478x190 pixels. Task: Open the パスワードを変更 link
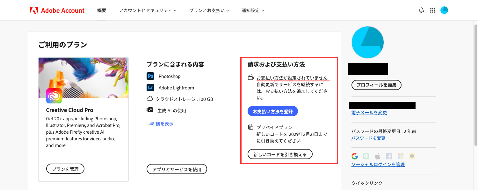368,138
